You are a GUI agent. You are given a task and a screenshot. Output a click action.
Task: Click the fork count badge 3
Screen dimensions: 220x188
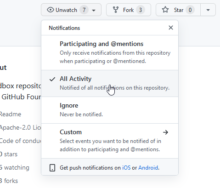pos(141,10)
